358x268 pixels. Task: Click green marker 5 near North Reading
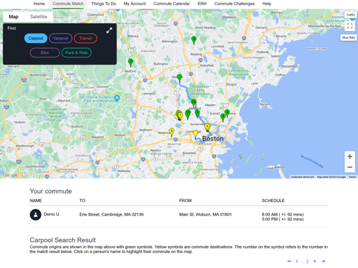click(x=194, y=40)
